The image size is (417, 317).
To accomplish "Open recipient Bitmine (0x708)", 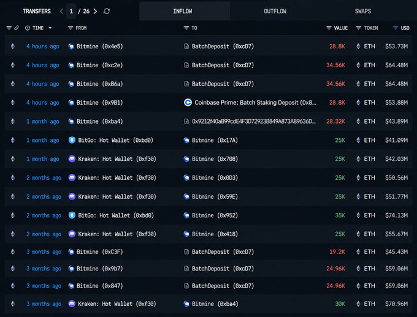I will [x=215, y=159].
